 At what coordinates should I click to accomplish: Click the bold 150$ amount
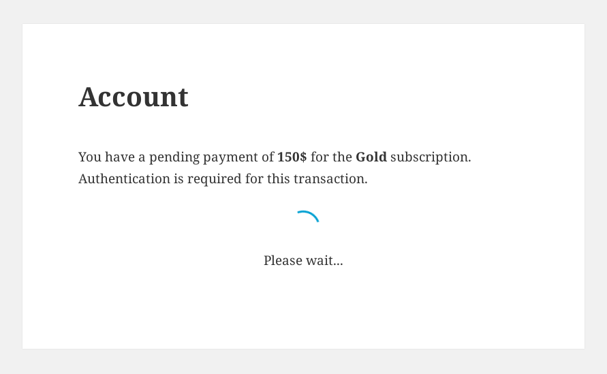coord(292,157)
